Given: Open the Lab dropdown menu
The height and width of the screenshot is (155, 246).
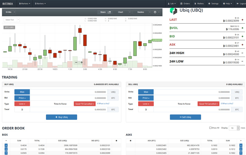Looking at the screenshot, I should pos(172,4).
